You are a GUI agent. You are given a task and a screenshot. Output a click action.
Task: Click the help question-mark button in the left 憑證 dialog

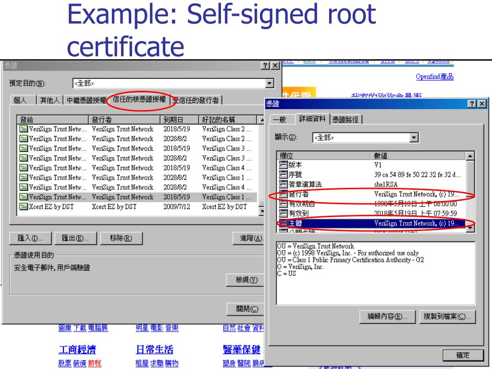pos(265,65)
